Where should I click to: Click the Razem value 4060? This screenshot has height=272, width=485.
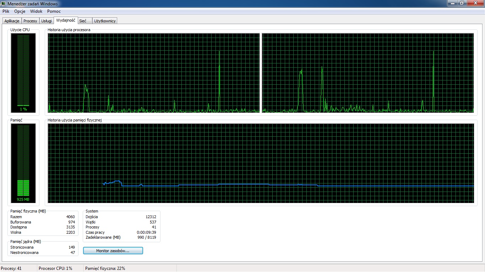click(71, 217)
